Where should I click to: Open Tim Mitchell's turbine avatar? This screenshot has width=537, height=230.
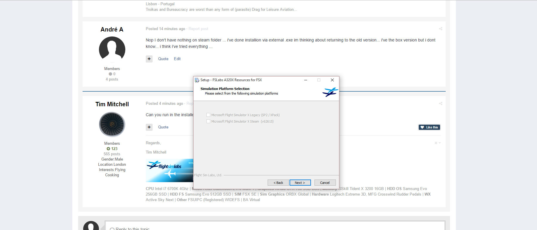[112, 124]
